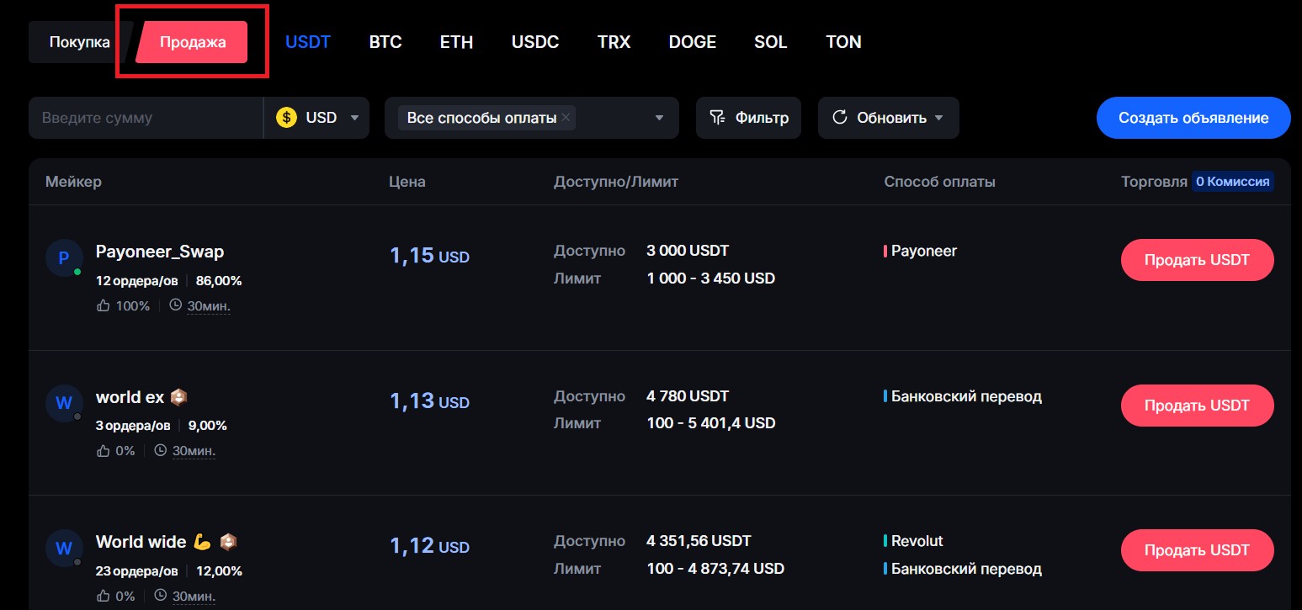Switch to the Покупка tab
1302x610 pixels.
[x=79, y=42]
